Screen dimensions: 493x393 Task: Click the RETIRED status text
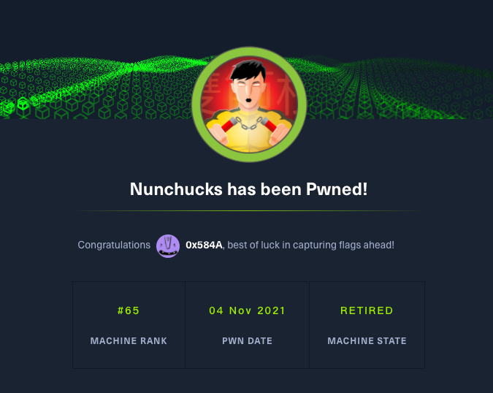(x=367, y=310)
